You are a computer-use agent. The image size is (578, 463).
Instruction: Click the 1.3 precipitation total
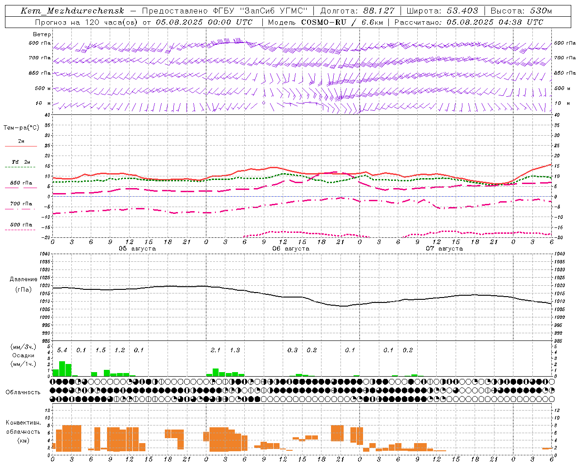(x=235, y=350)
